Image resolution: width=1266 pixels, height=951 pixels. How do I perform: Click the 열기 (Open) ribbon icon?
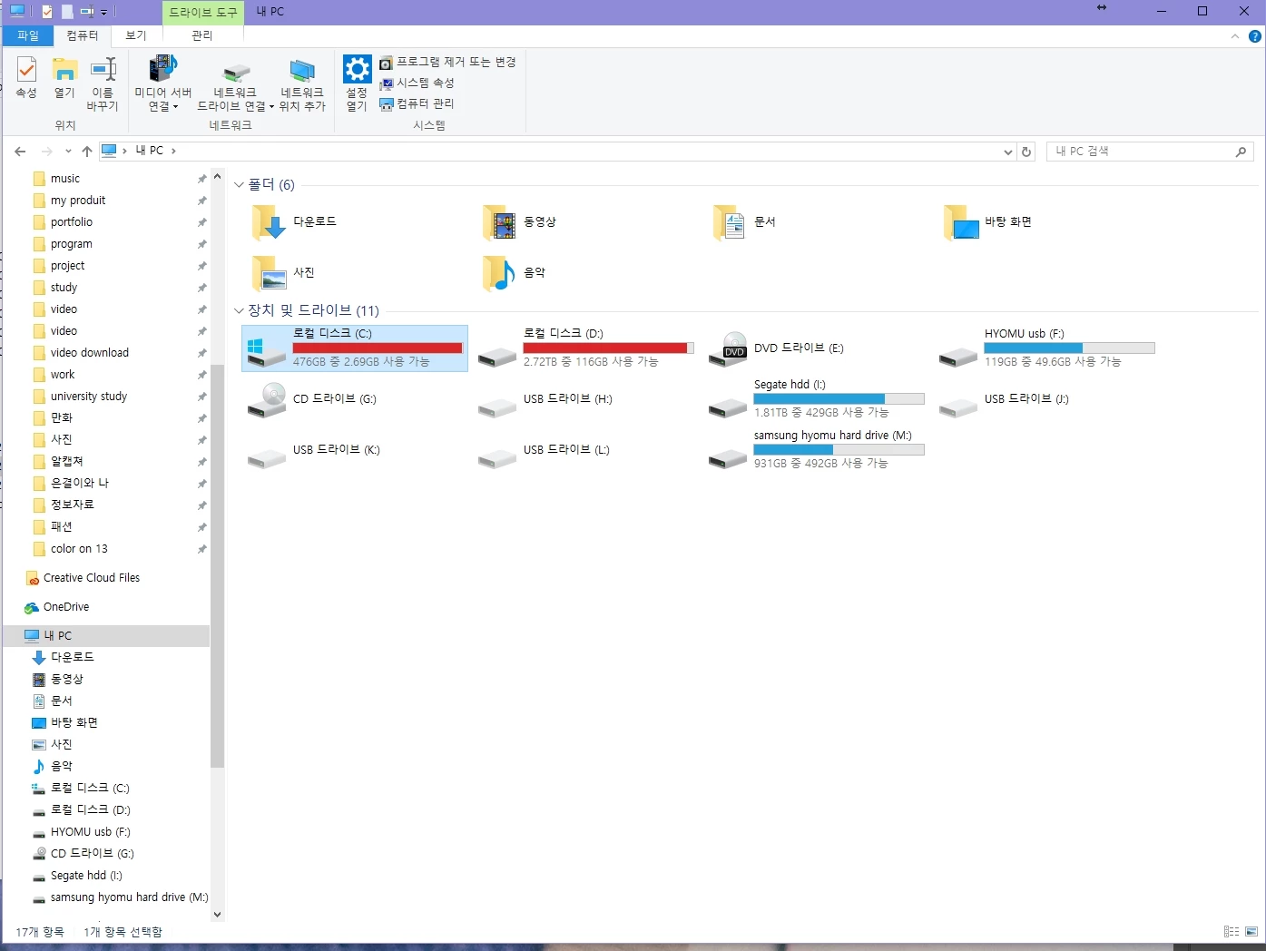[x=64, y=77]
